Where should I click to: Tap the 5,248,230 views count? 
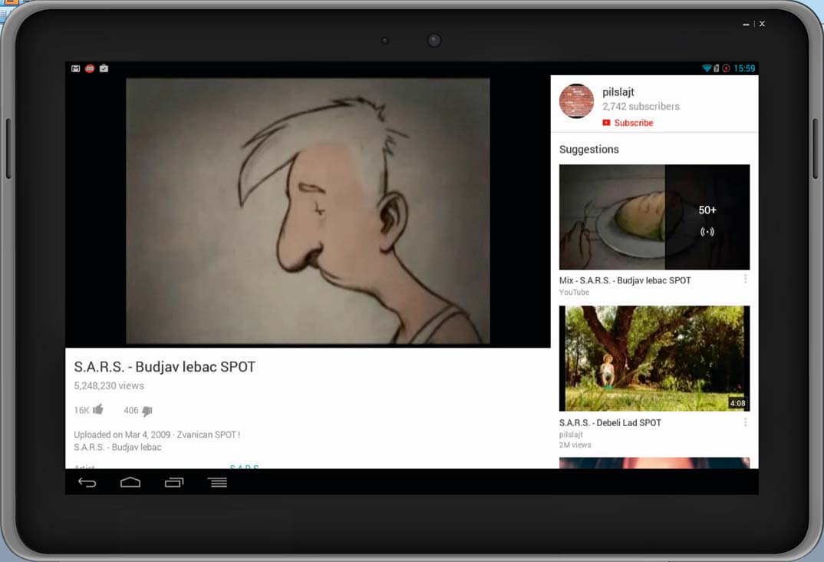pyautogui.click(x=109, y=386)
